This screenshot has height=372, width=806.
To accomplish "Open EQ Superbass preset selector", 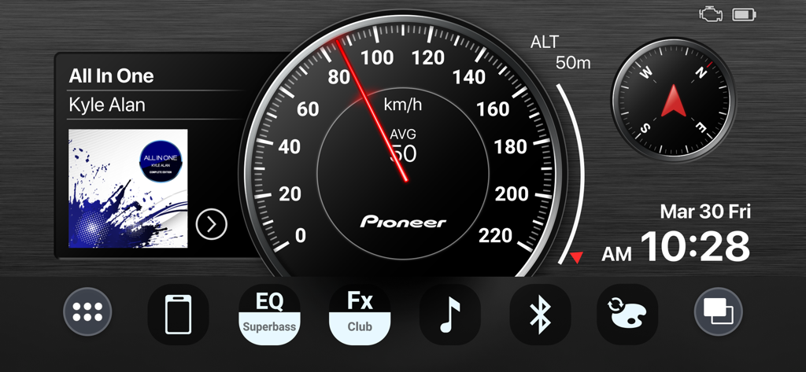I will tap(269, 315).
